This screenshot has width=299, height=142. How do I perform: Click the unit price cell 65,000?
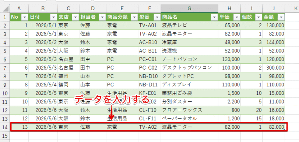(x=229, y=25)
